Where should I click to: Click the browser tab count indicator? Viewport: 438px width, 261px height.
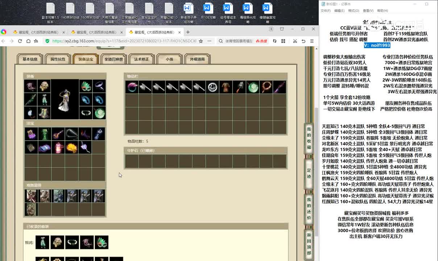pyautogui.click(x=271, y=29)
